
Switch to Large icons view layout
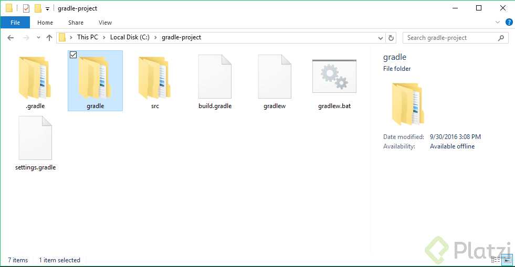[x=508, y=260]
